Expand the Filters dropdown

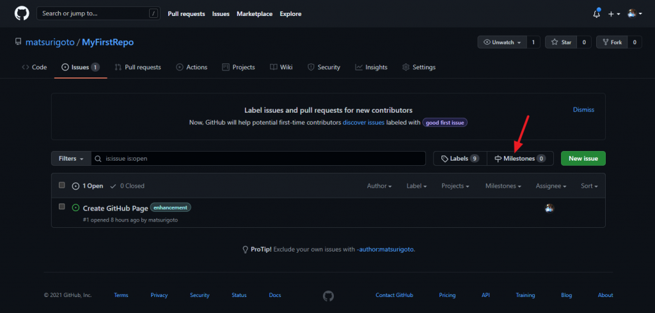pyautogui.click(x=71, y=159)
